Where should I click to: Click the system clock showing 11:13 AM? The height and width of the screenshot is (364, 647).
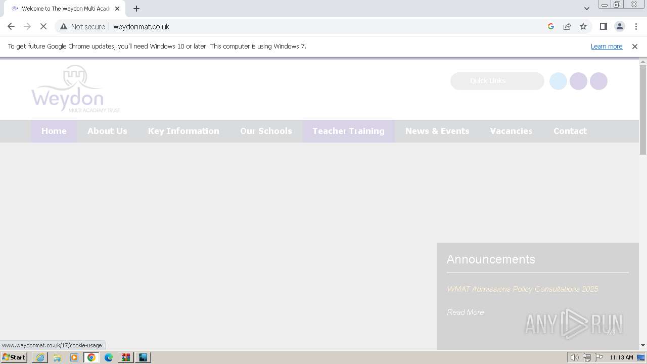click(x=621, y=357)
